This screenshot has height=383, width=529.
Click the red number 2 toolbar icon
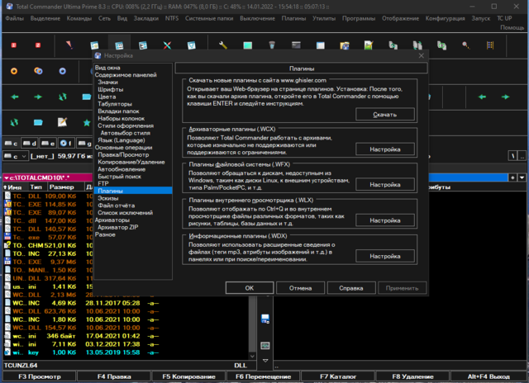(38, 45)
